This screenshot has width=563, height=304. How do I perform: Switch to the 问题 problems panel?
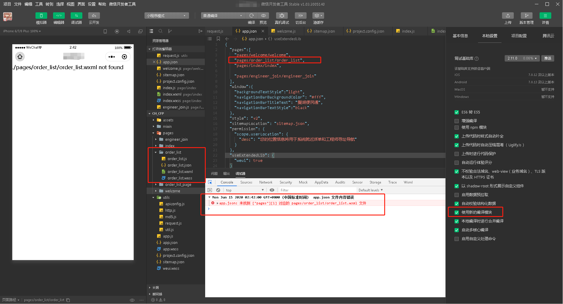pyautogui.click(x=214, y=174)
